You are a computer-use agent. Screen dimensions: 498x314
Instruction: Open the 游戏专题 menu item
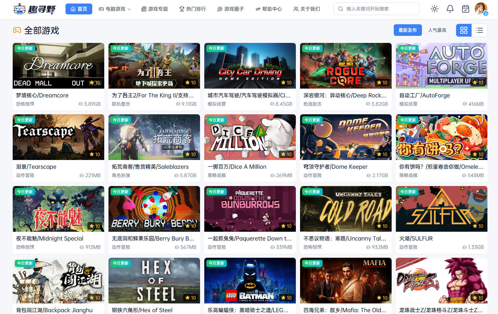(x=155, y=9)
